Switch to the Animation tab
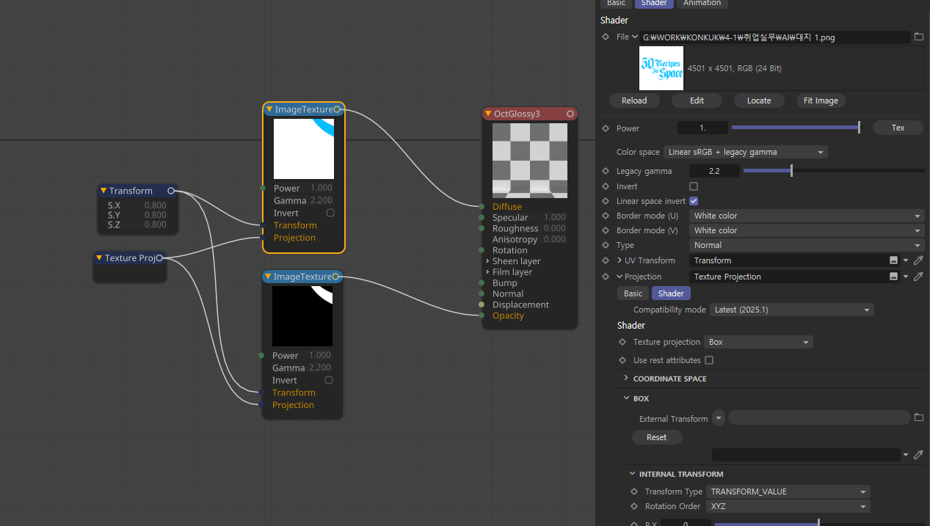This screenshot has height=526, width=930. click(702, 3)
